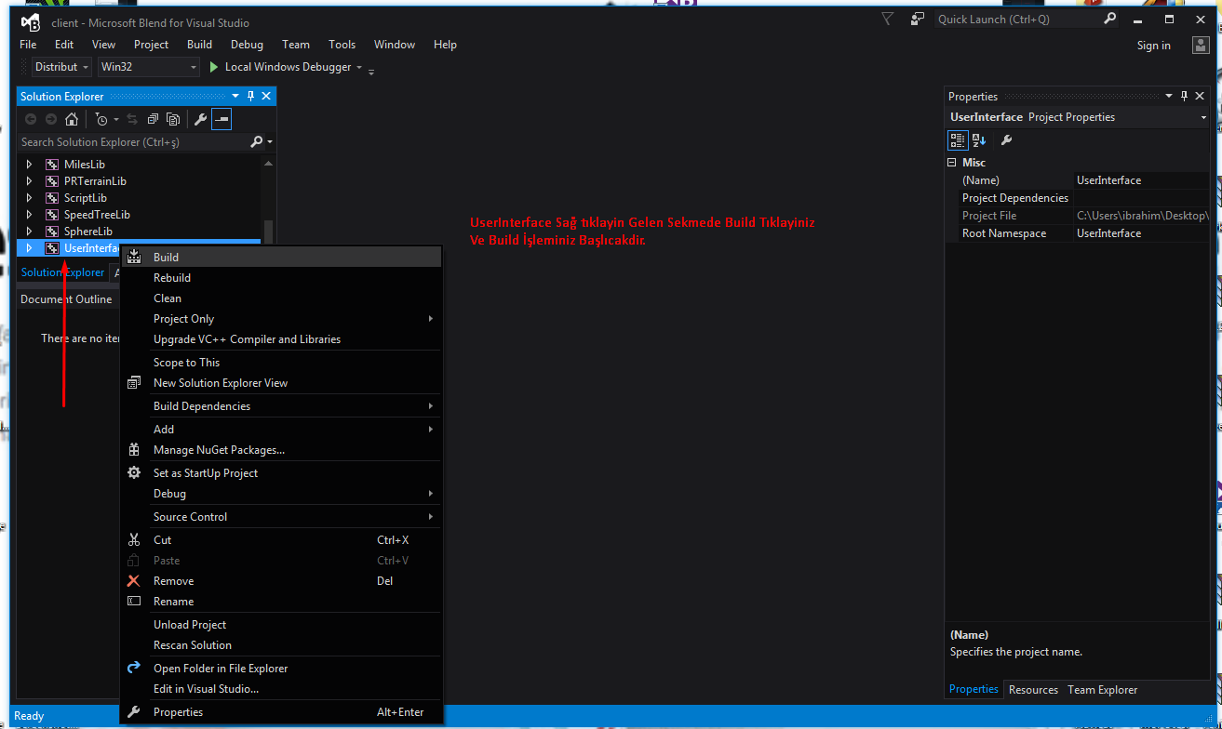Pin the Solution Explorer panel
1222x729 pixels.
[x=250, y=96]
